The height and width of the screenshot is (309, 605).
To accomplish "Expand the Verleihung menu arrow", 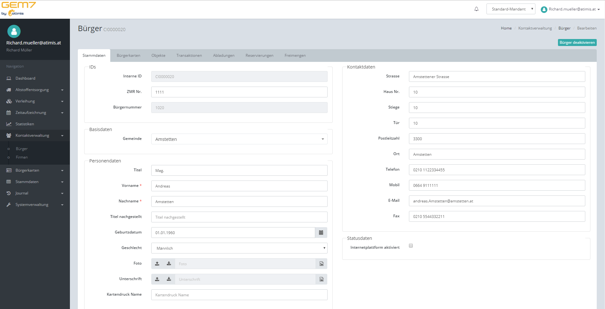I will pos(62,102).
